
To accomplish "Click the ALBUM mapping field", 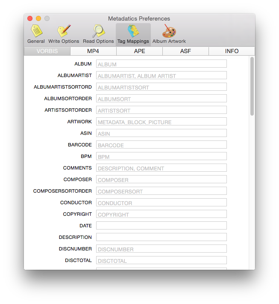I will pyautogui.click(x=162, y=64).
